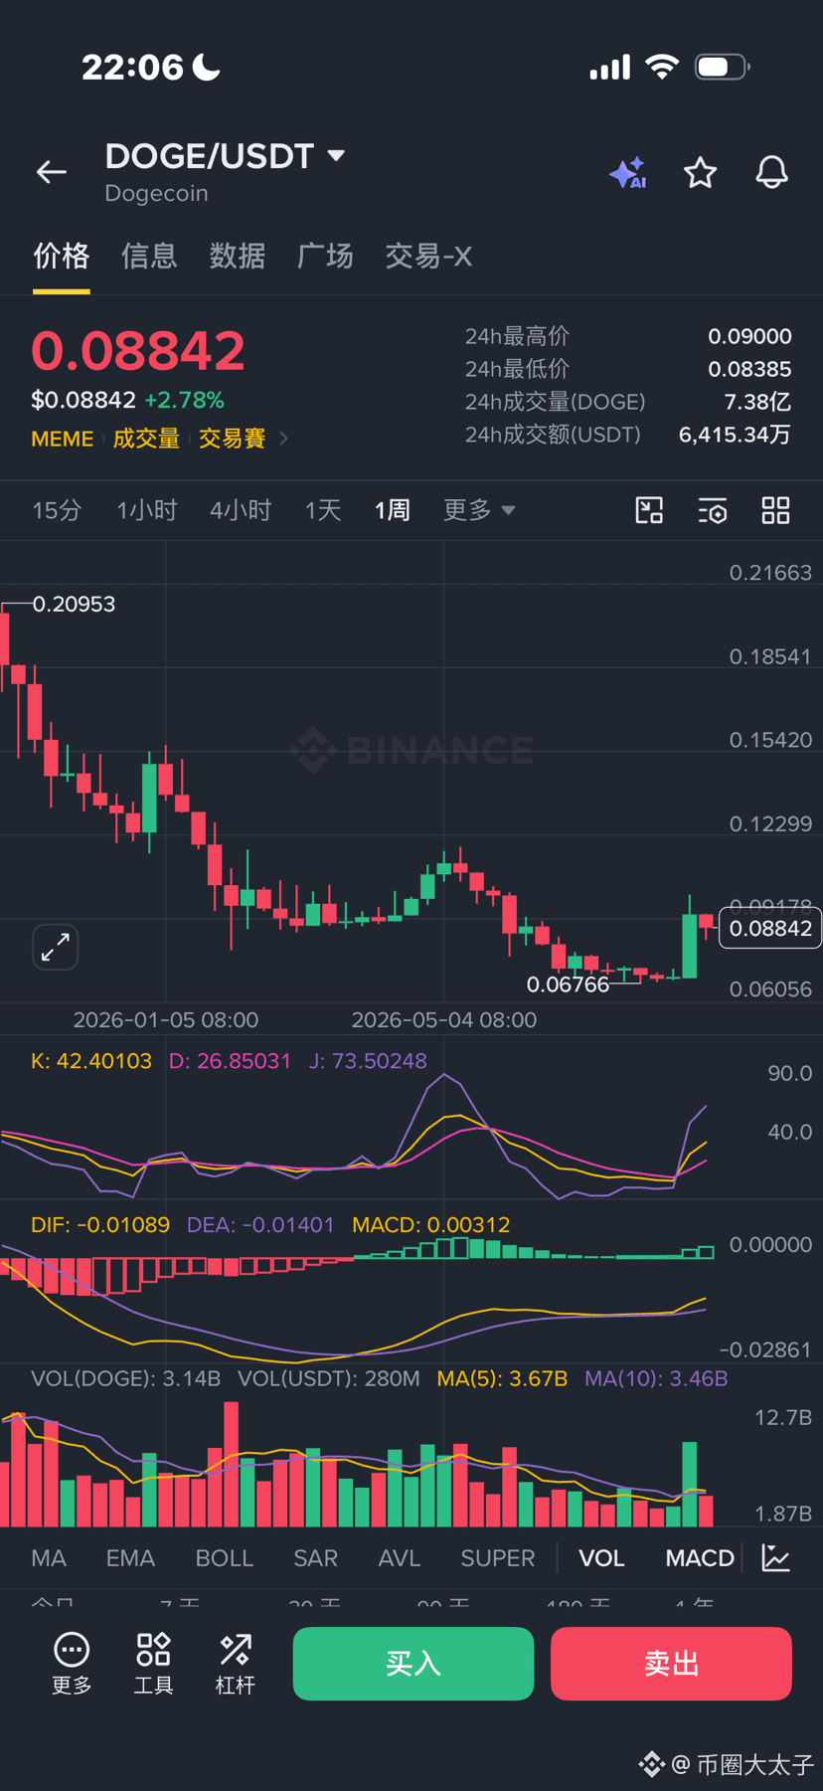Open the DOGE/USDT pair selector dropdown
823x1791 pixels.
pos(226,156)
